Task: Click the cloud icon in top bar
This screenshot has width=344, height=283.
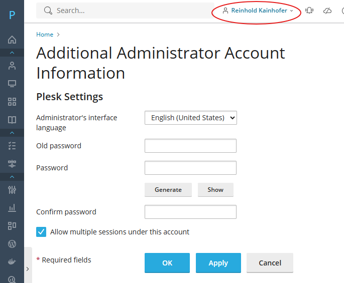Action: pos(327,11)
